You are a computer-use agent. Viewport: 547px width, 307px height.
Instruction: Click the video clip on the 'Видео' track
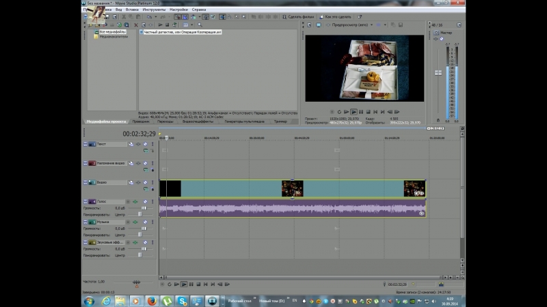click(x=232, y=188)
